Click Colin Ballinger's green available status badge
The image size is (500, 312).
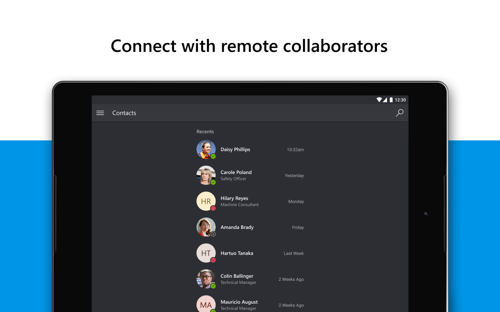pyautogui.click(x=213, y=286)
